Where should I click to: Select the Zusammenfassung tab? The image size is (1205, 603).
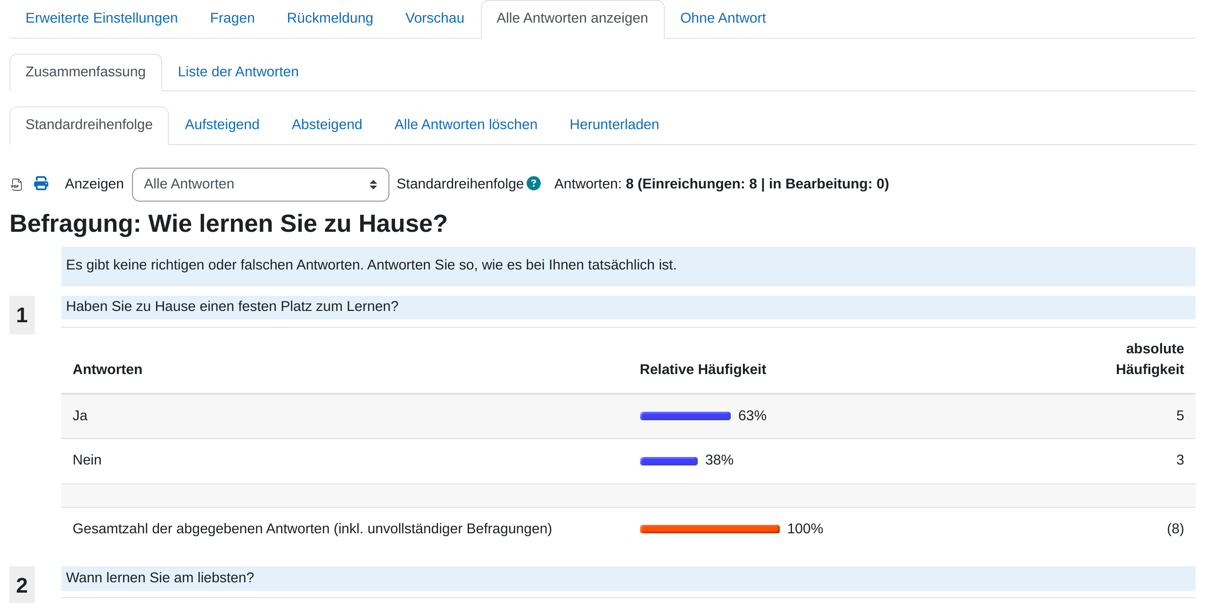pyautogui.click(x=85, y=72)
